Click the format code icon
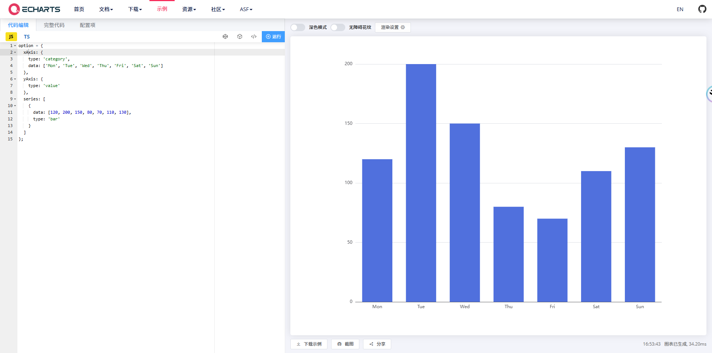Screen dimensions: 712x353 click(x=254, y=37)
